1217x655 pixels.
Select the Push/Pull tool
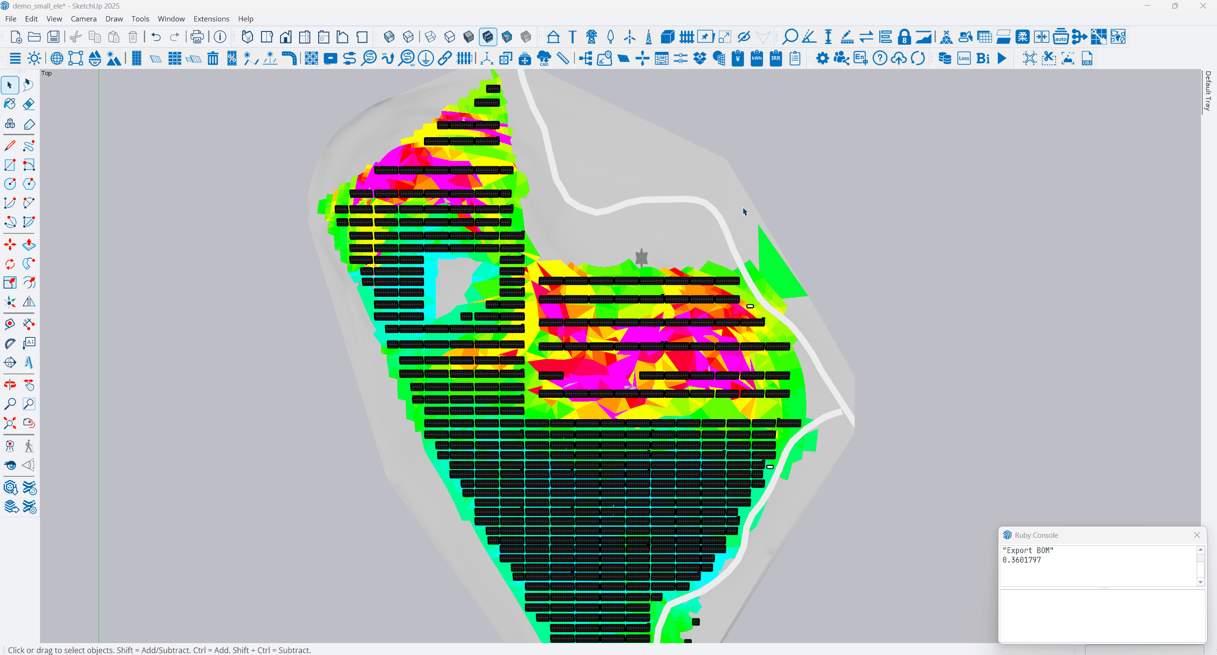pyautogui.click(x=29, y=245)
